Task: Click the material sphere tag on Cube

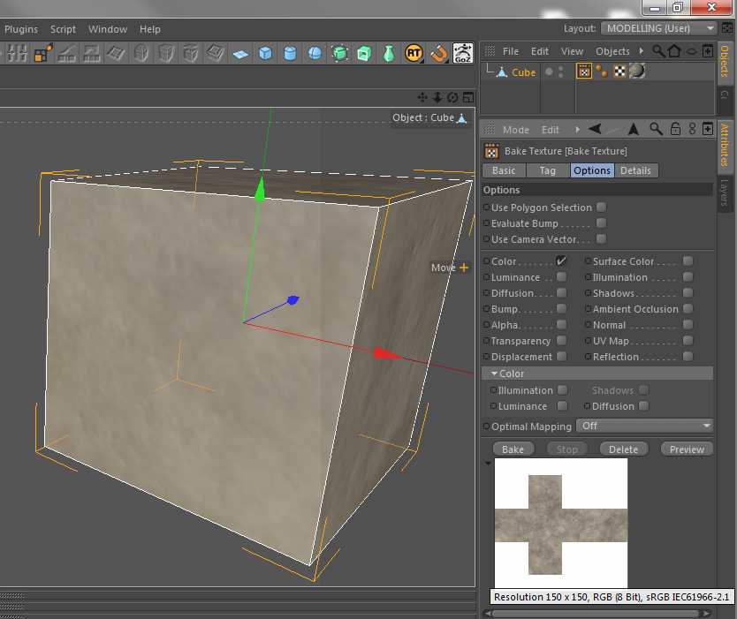Action: coord(636,72)
